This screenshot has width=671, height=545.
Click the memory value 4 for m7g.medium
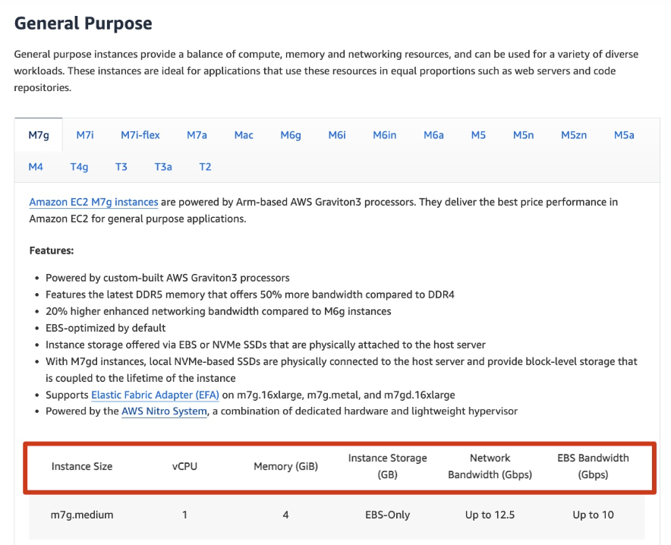coord(286,515)
